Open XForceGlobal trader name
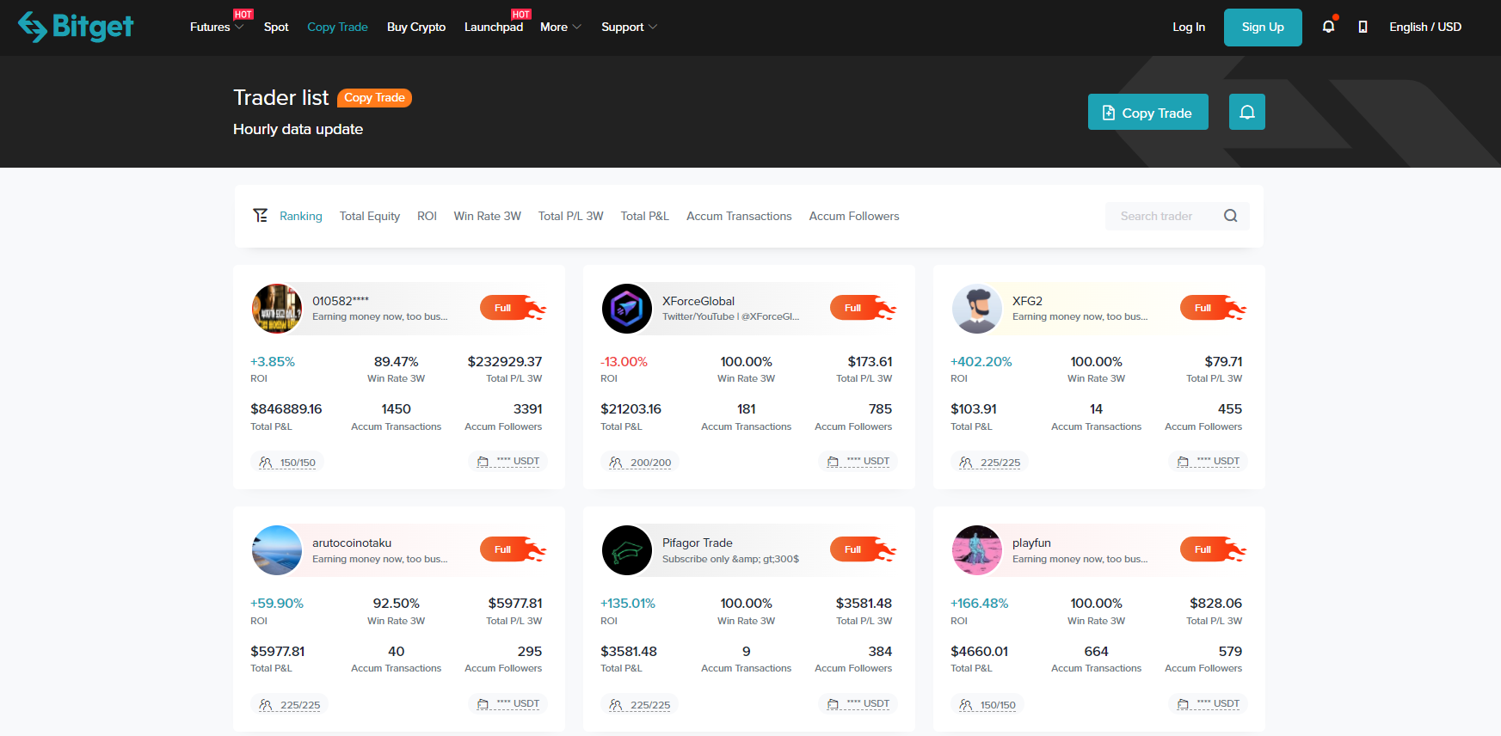 point(698,301)
